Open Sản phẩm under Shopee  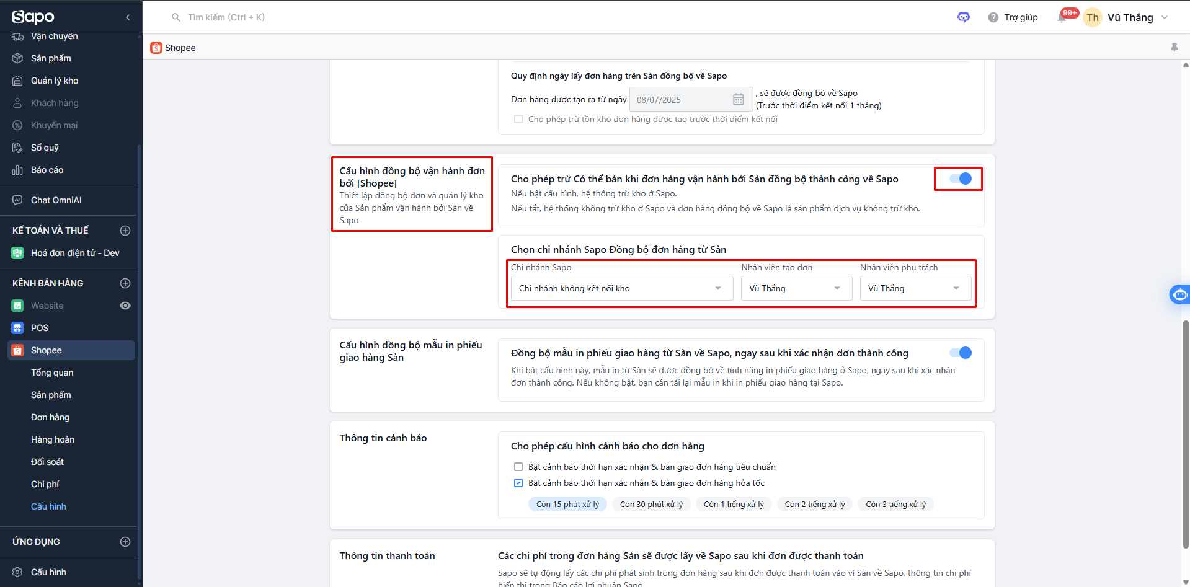51,395
